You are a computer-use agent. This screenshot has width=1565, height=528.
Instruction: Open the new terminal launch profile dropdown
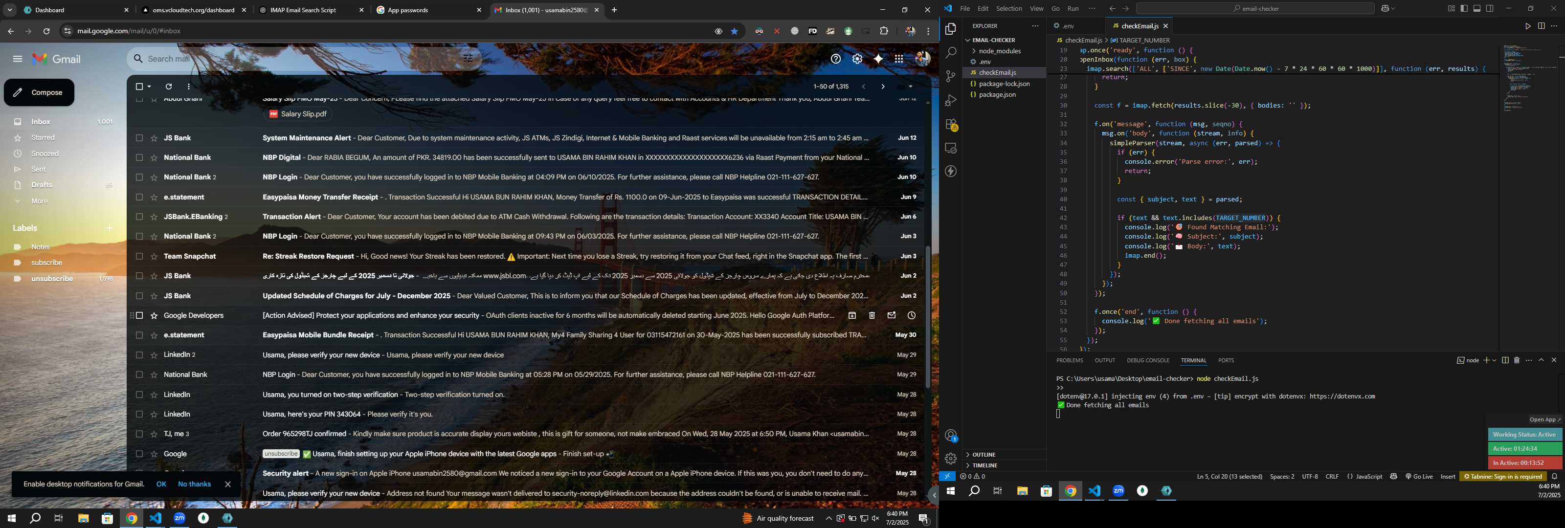coord(1494,360)
